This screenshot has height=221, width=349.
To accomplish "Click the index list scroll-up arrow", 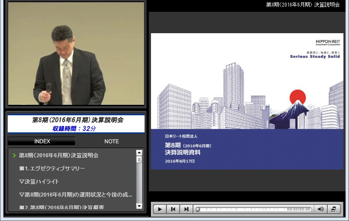I will (x=139, y=152).
